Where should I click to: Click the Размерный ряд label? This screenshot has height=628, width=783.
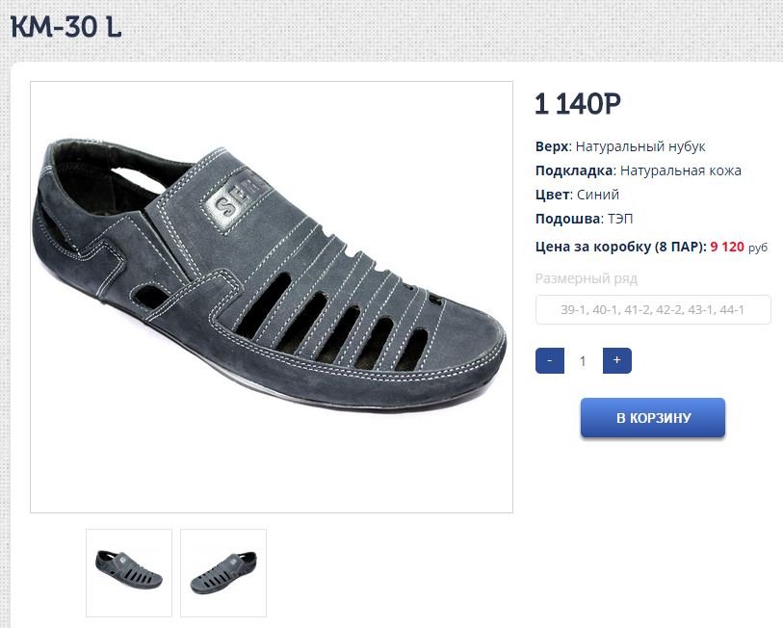pos(587,279)
